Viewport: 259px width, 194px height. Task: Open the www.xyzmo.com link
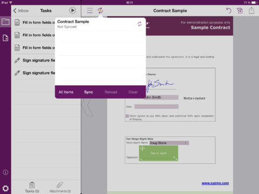point(215,183)
